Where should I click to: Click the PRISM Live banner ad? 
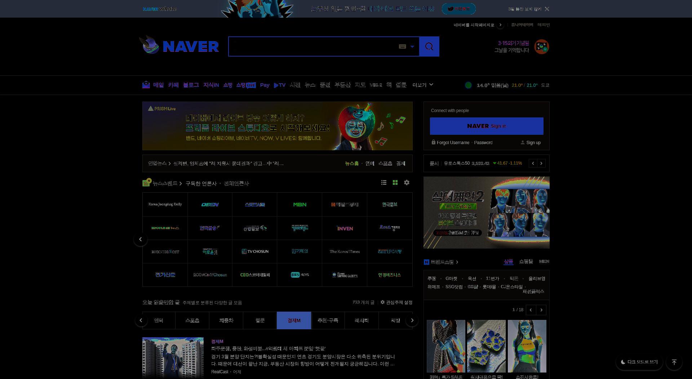pos(278,126)
